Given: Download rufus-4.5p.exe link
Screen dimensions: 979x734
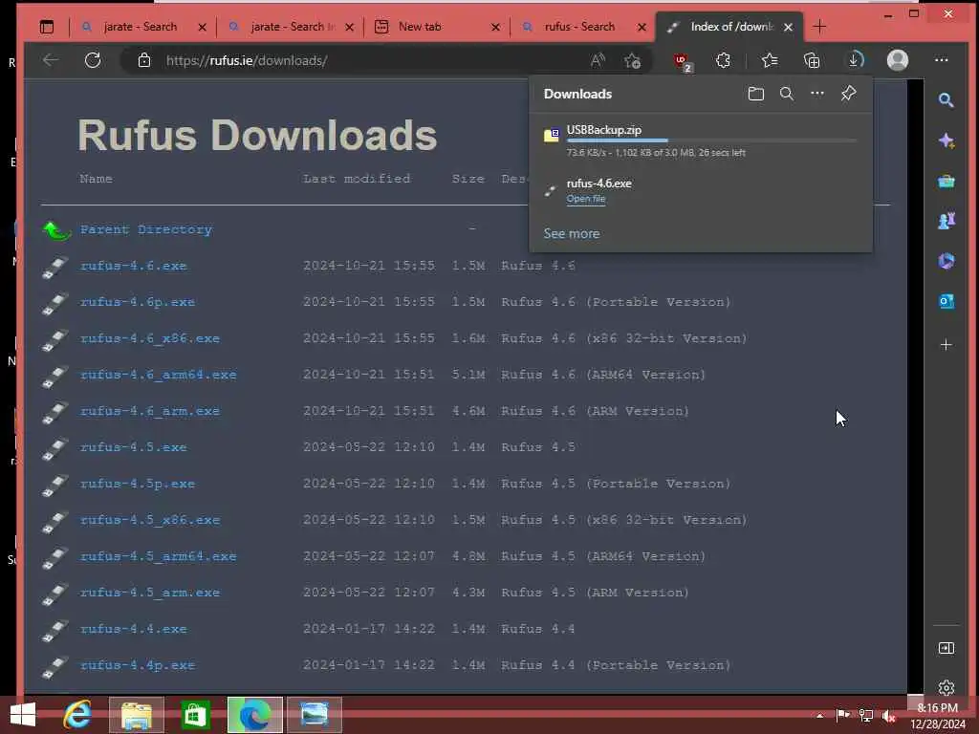Looking at the screenshot, I should [x=138, y=484].
